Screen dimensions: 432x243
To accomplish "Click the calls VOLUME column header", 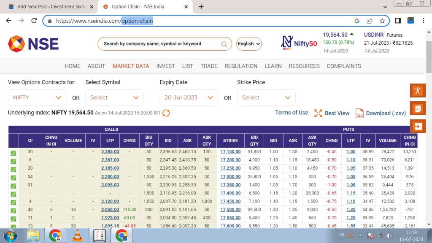I will pos(73,140).
